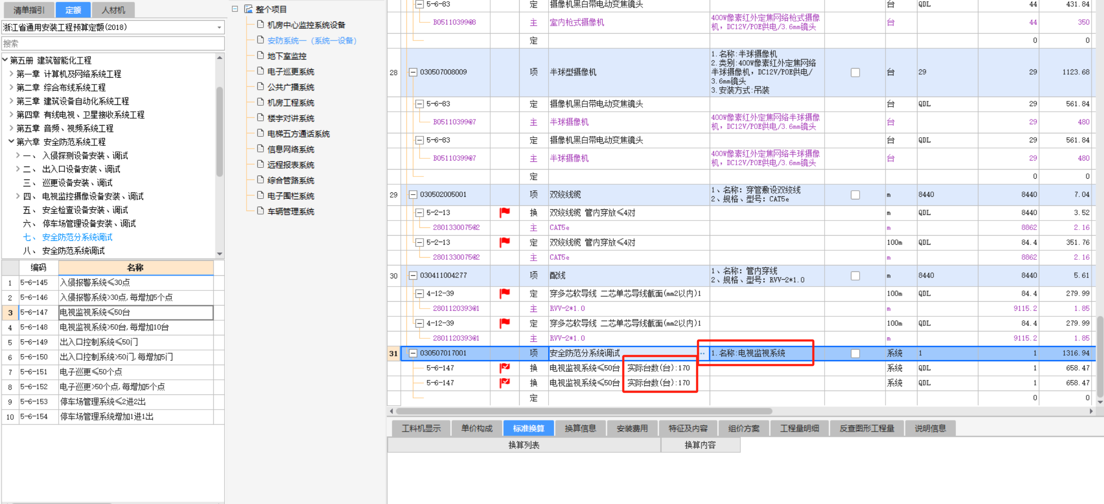
Task: Switch to the 清单指引 tab
Action: tap(29, 9)
